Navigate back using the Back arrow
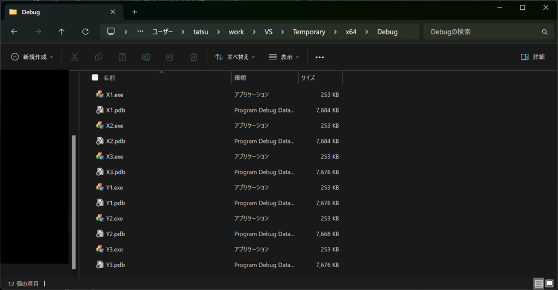Image resolution: width=558 pixels, height=290 pixels. [14, 32]
